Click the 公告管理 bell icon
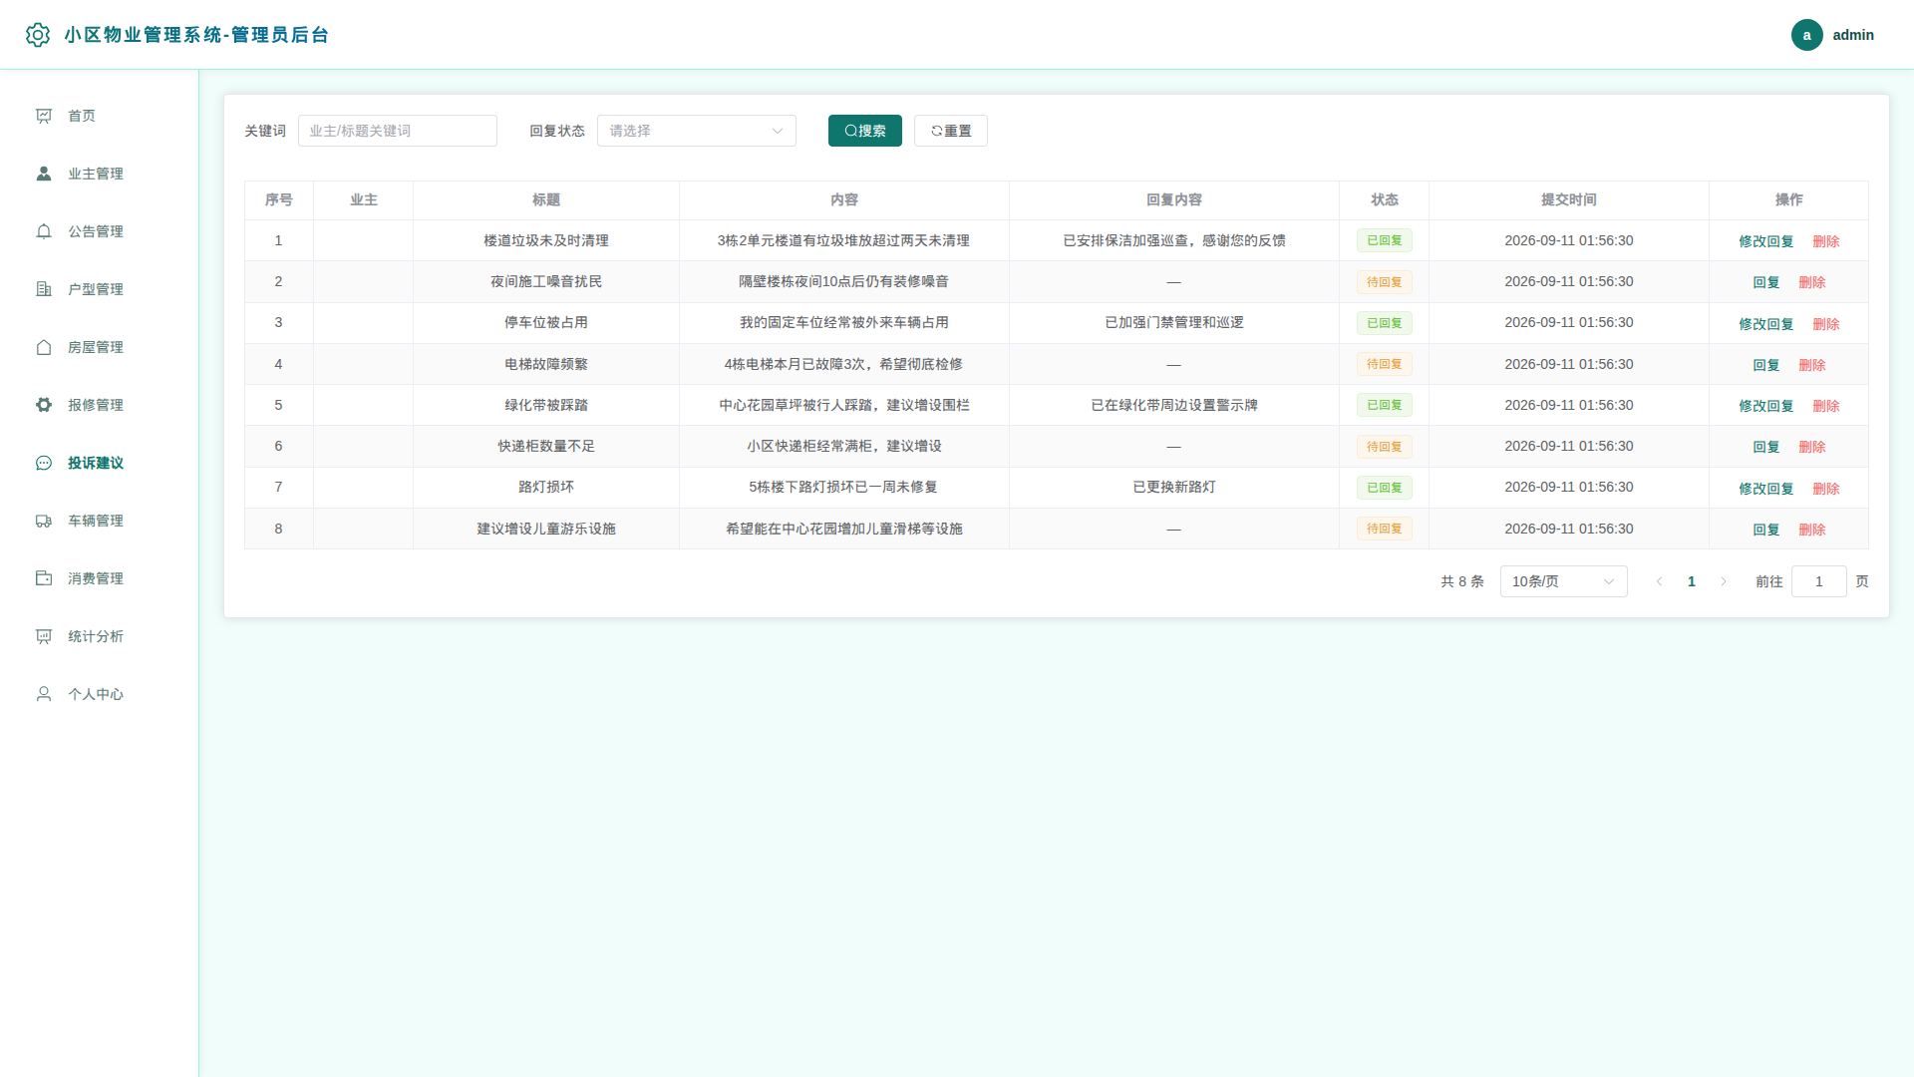The image size is (1914, 1077). point(44,231)
